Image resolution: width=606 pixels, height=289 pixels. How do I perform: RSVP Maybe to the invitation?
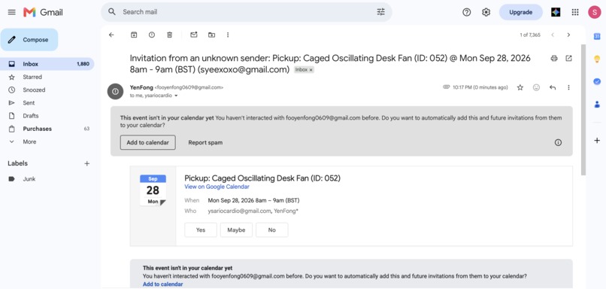coord(236,230)
